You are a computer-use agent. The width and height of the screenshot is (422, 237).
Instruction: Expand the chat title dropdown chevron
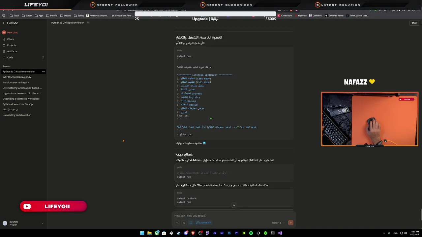click(88, 23)
